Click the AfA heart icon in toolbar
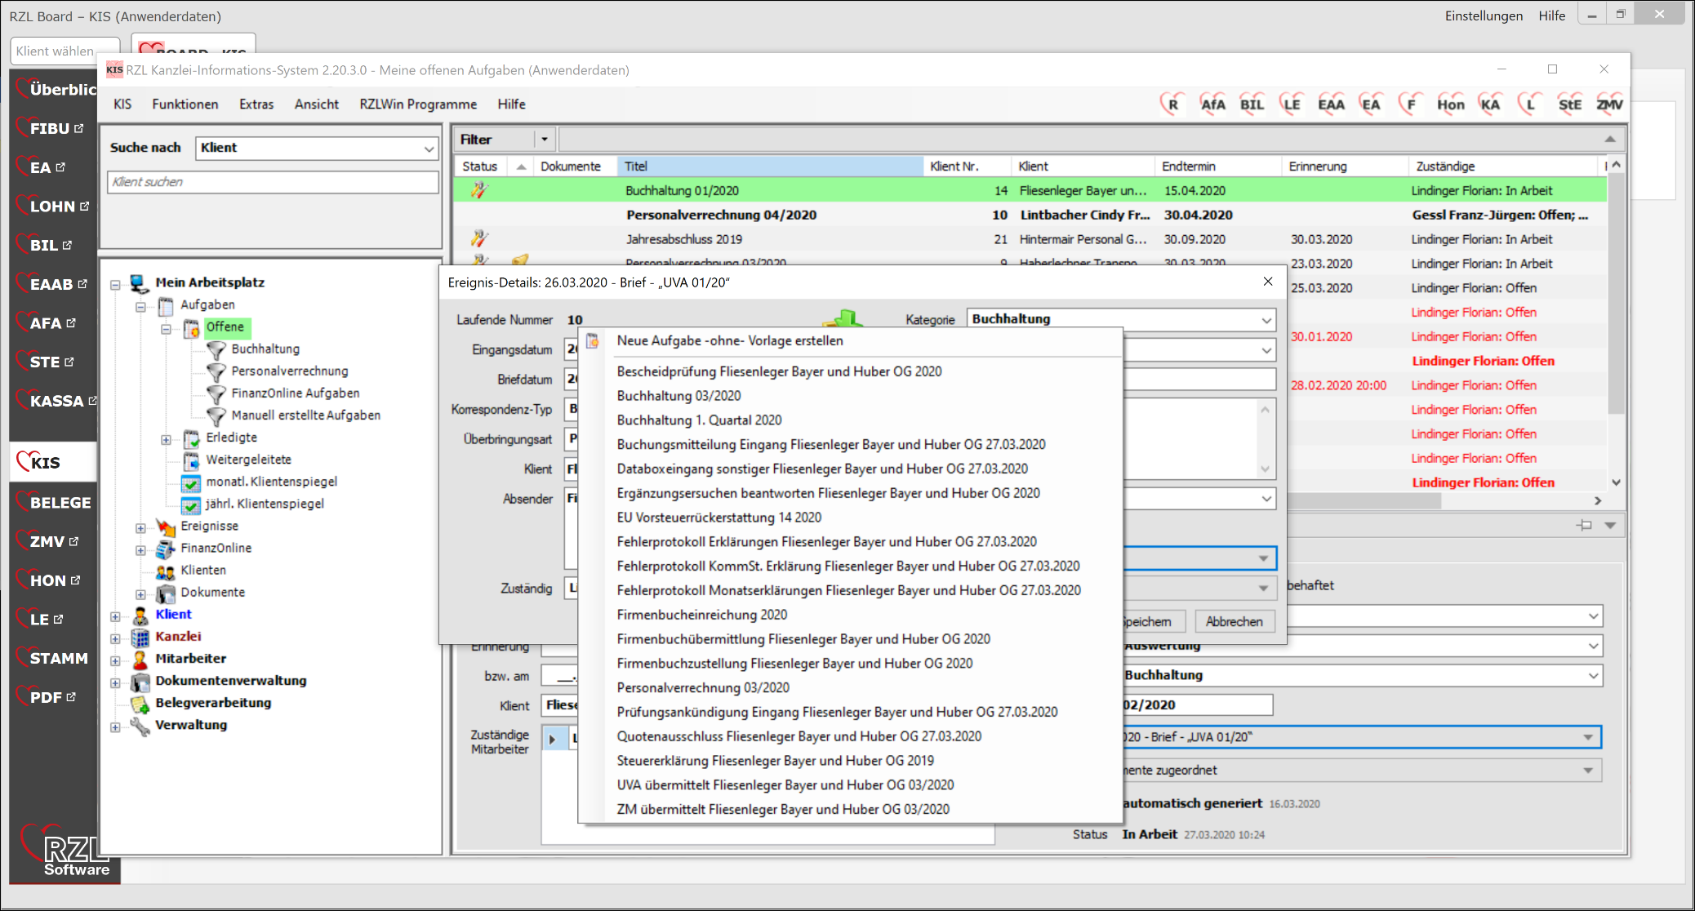The height and width of the screenshot is (911, 1695). point(1212,104)
